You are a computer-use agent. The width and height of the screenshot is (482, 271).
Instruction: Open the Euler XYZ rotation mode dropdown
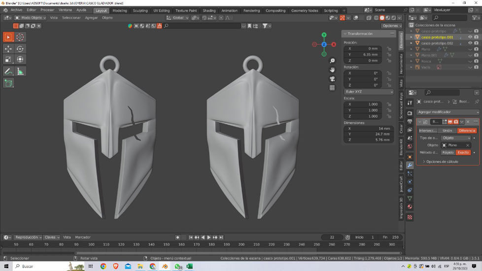(369, 92)
